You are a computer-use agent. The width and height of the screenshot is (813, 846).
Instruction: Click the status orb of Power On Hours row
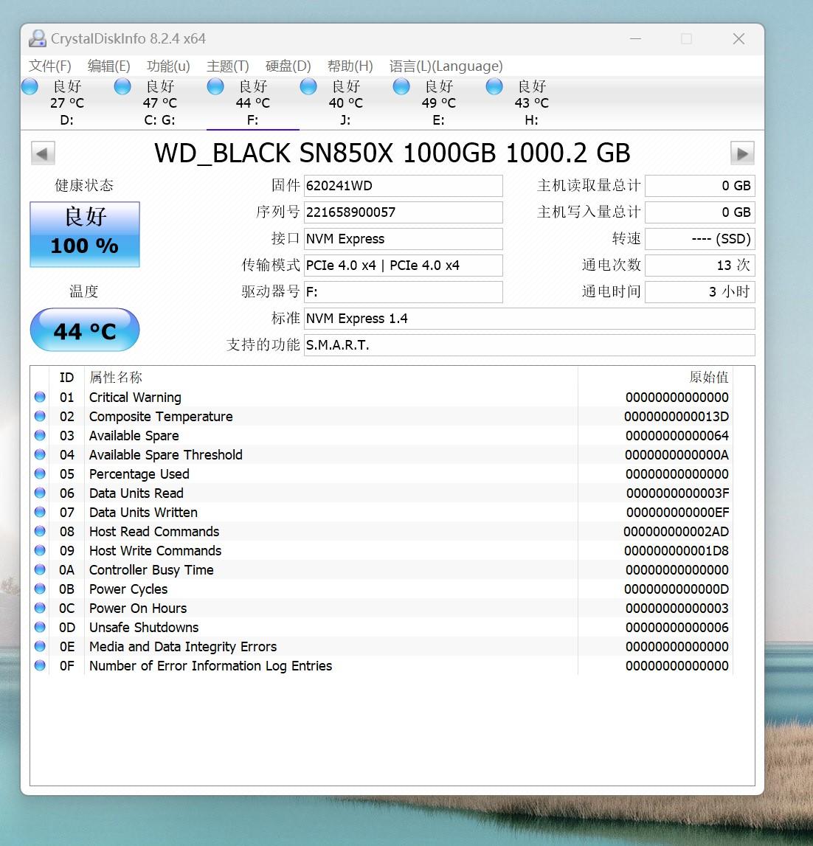(40, 608)
